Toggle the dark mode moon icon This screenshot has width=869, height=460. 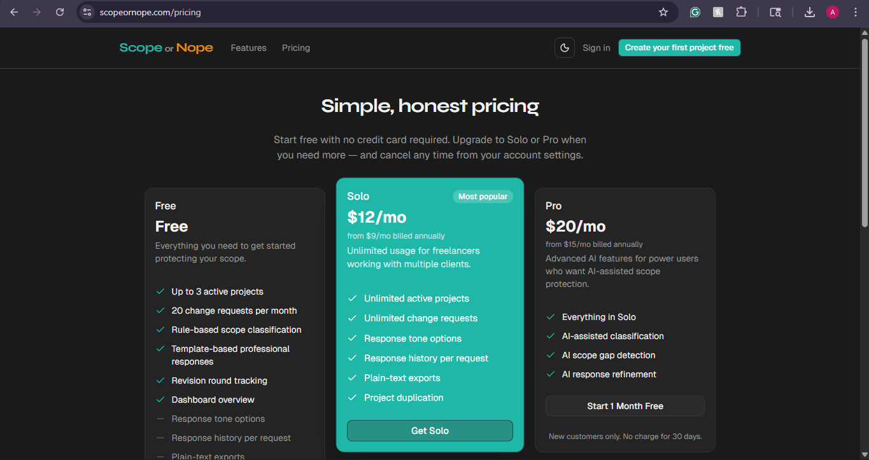pyautogui.click(x=565, y=48)
